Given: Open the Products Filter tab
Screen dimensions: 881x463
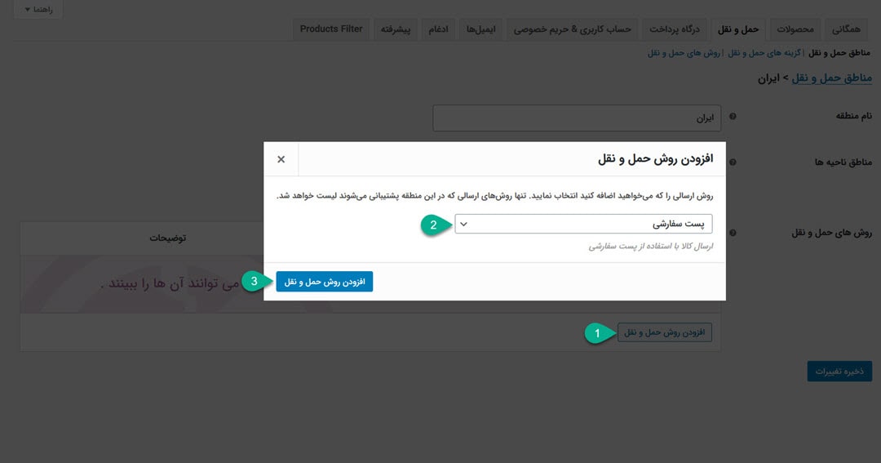Looking at the screenshot, I should [331, 29].
